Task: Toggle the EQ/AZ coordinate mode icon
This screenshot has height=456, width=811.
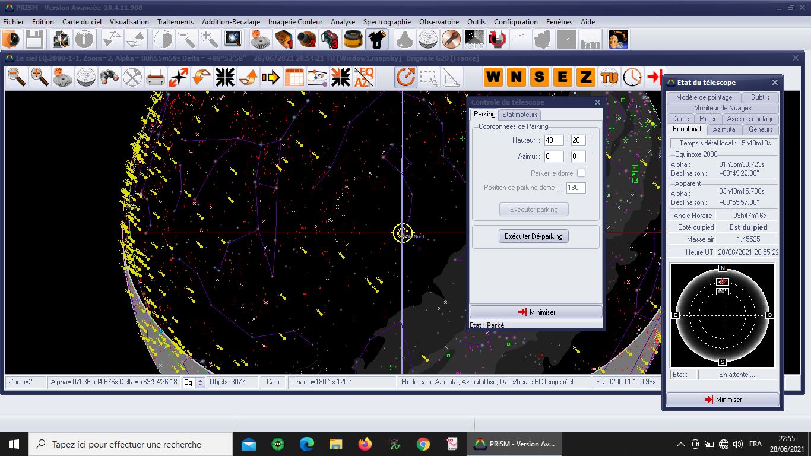Action: pos(363,77)
